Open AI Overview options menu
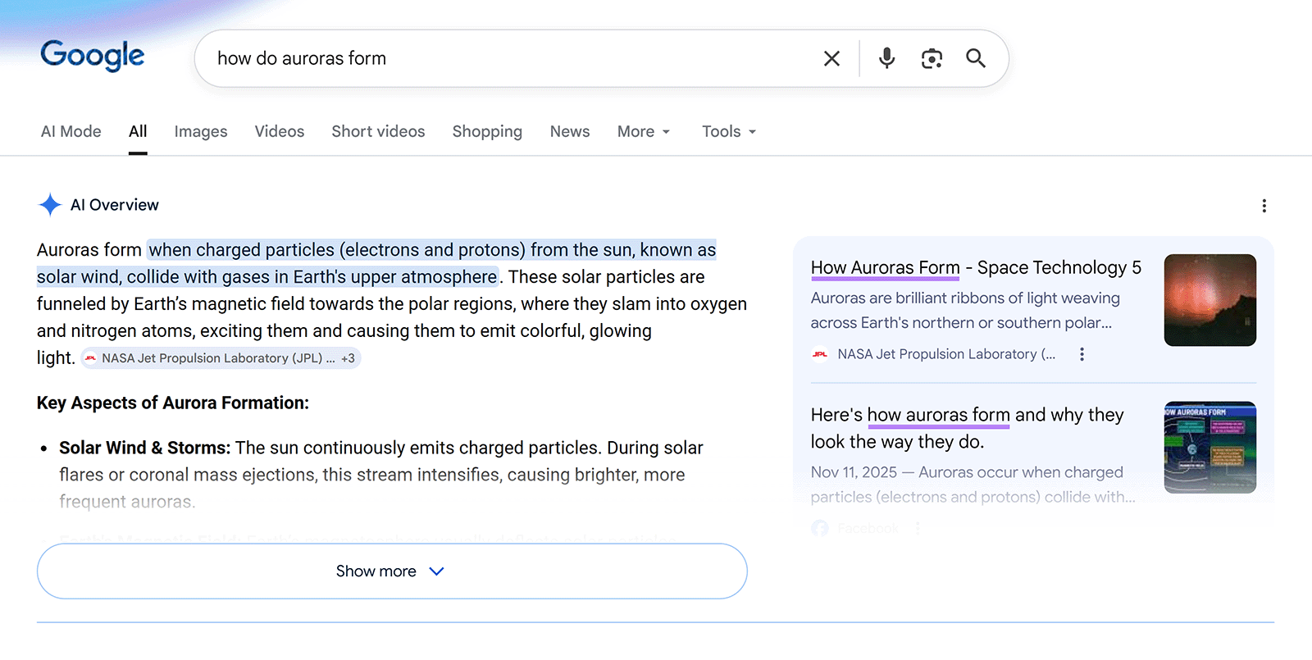The image size is (1312, 660). 1264,206
